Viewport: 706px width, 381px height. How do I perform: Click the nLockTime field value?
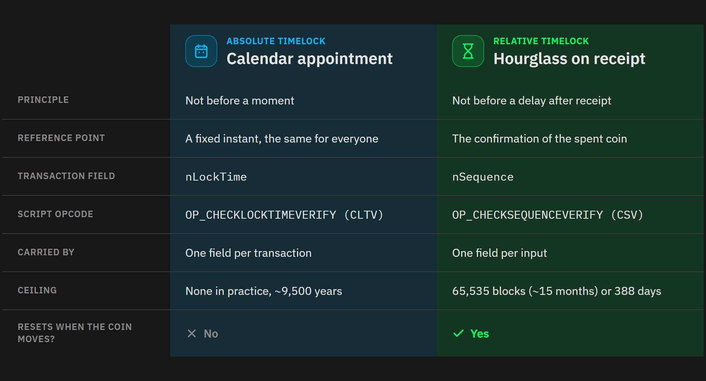click(x=216, y=177)
